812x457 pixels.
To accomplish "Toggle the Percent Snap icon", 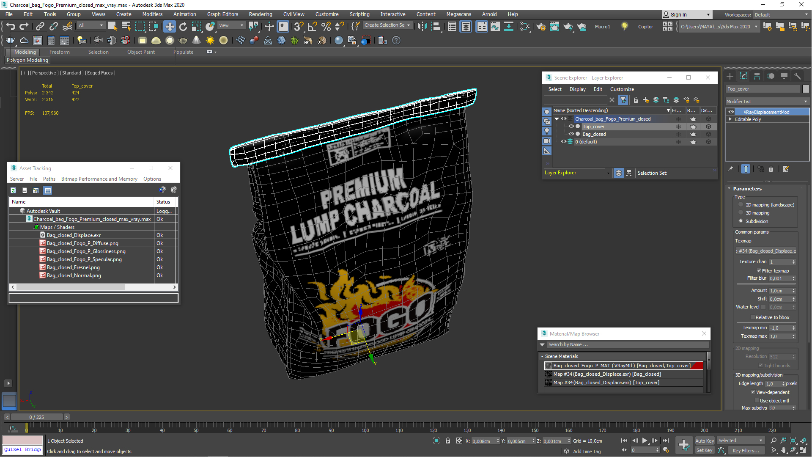I will coord(326,27).
